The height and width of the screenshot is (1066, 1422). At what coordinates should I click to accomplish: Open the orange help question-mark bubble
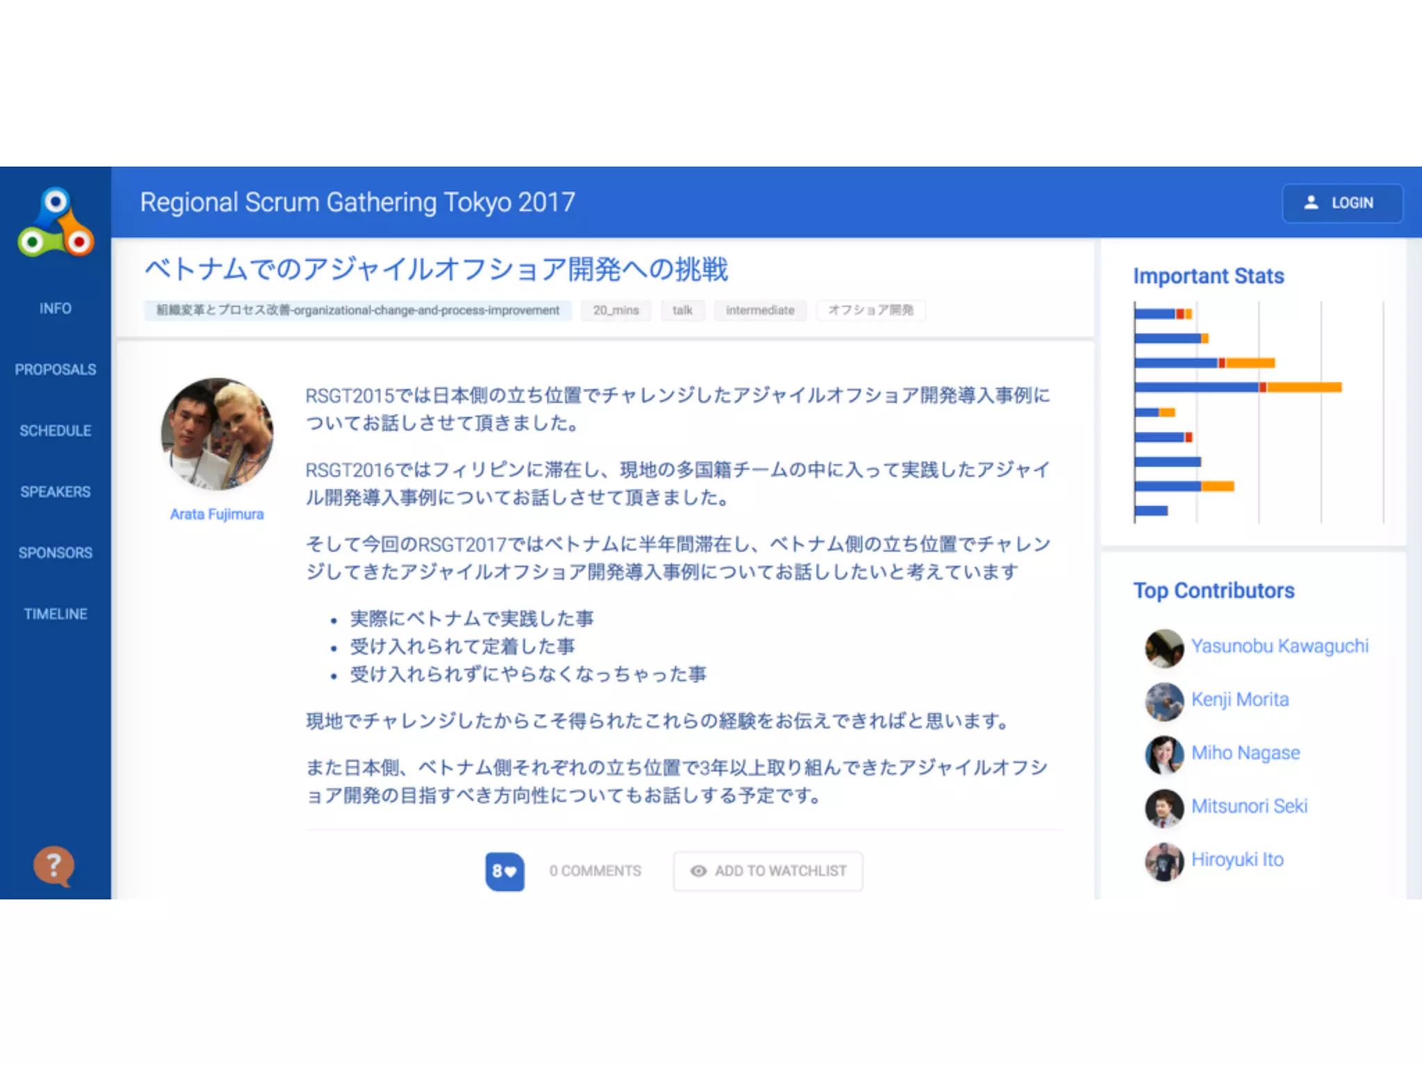53,866
